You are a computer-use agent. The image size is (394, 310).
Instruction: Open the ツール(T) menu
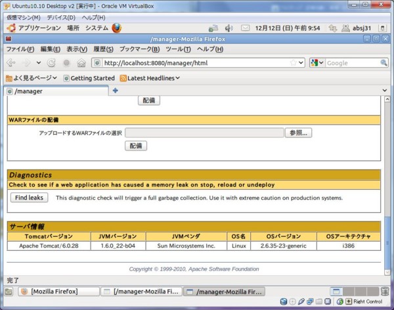click(x=178, y=49)
